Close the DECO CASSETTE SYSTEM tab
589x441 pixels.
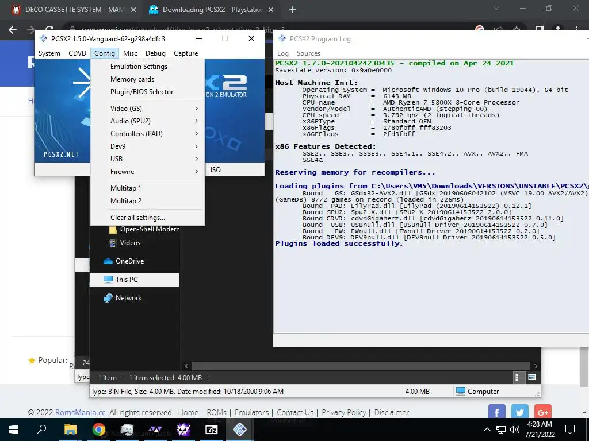coord(133,10)
